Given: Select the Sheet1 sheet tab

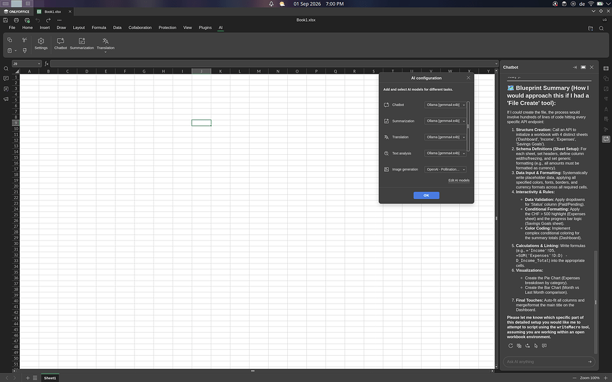Looking at the screenshot, I should [x=50, y=377].
